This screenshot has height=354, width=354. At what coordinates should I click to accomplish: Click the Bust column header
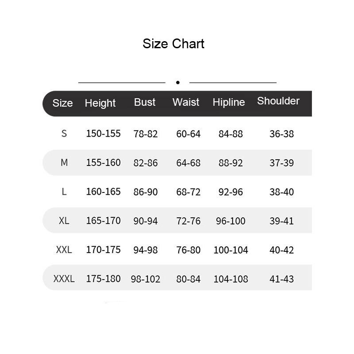tap(145, 102)
